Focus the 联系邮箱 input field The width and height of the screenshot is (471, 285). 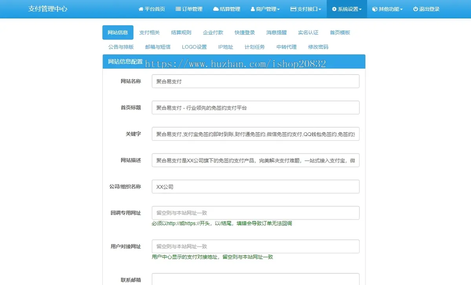tap(256, 279)
